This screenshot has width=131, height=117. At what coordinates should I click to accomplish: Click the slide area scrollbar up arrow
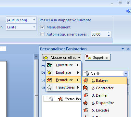coord(36,57)
